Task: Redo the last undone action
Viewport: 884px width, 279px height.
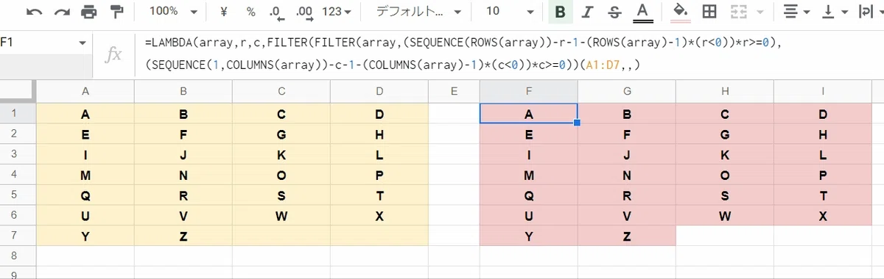Action: (62, 12)
